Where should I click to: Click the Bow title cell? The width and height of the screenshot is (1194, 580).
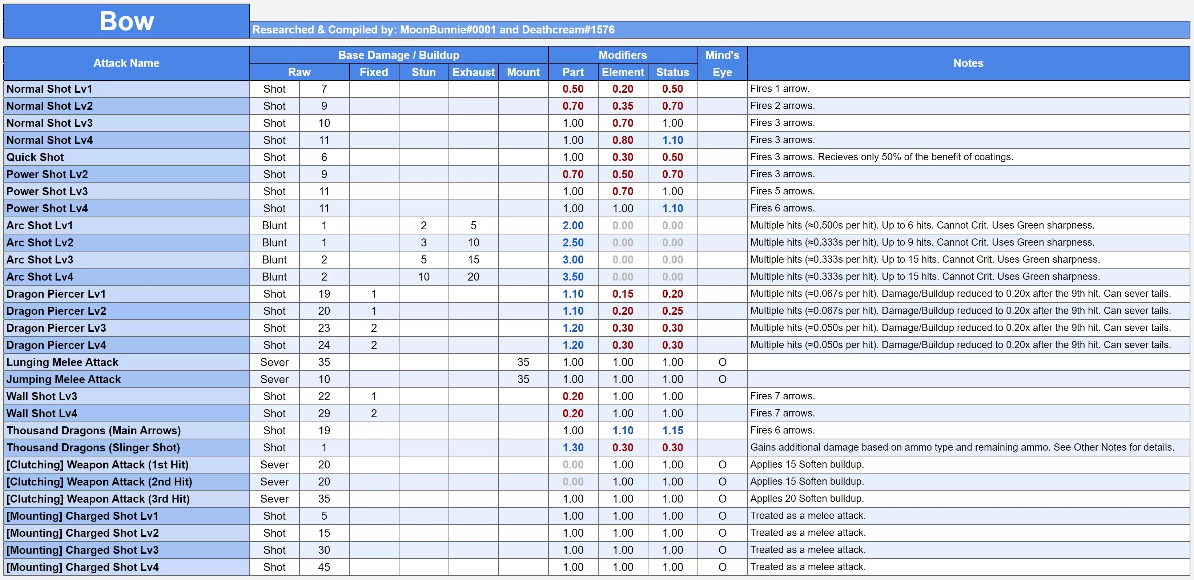pyautogui.click(x=126, y=21)
